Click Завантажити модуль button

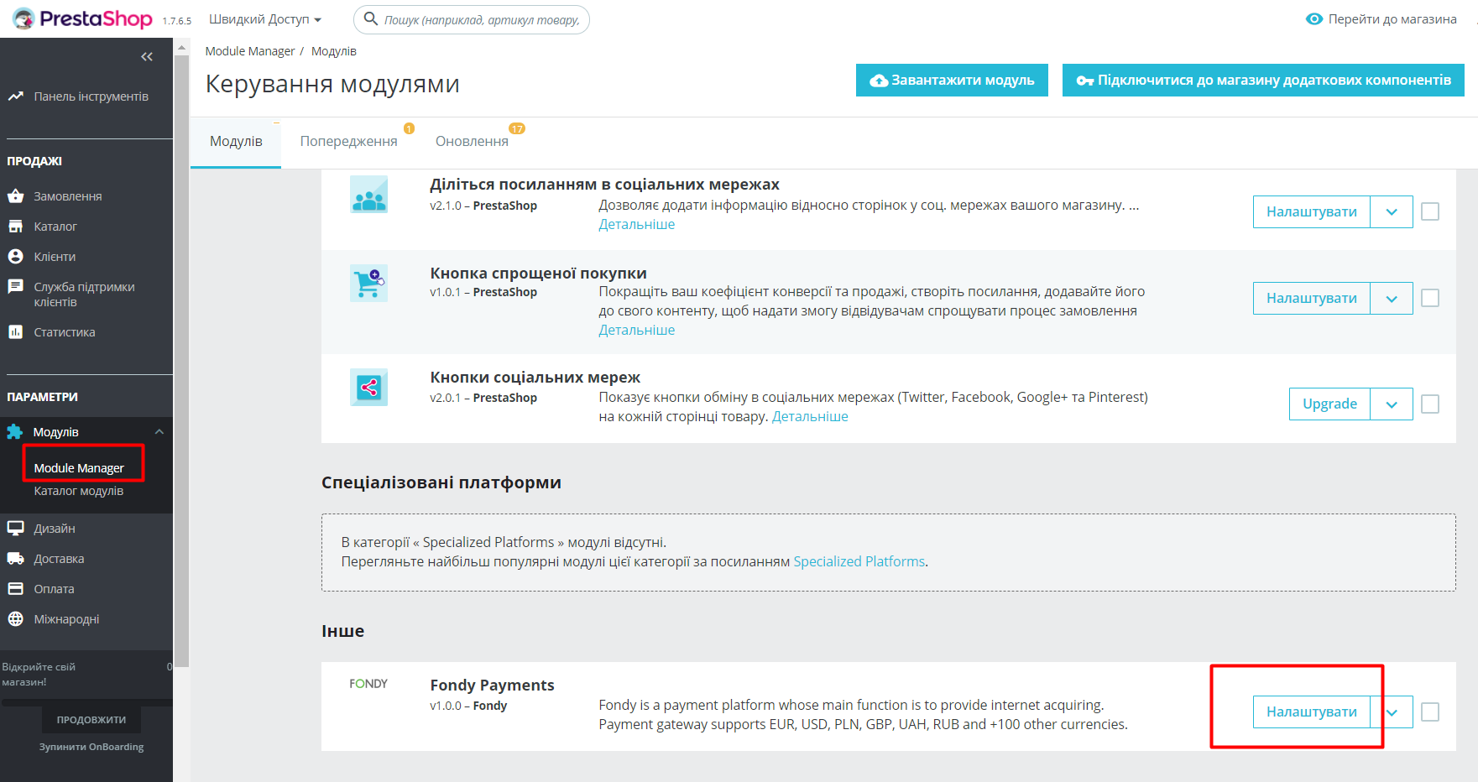click(x=952, y=81)
